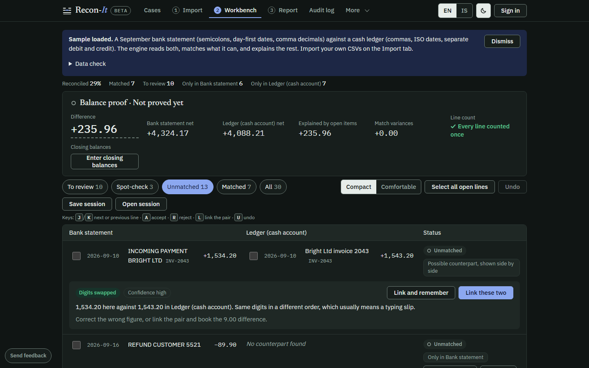Open step 3 Report tab
This screenshot has width=589, height=368.
(x=283, y=10)
